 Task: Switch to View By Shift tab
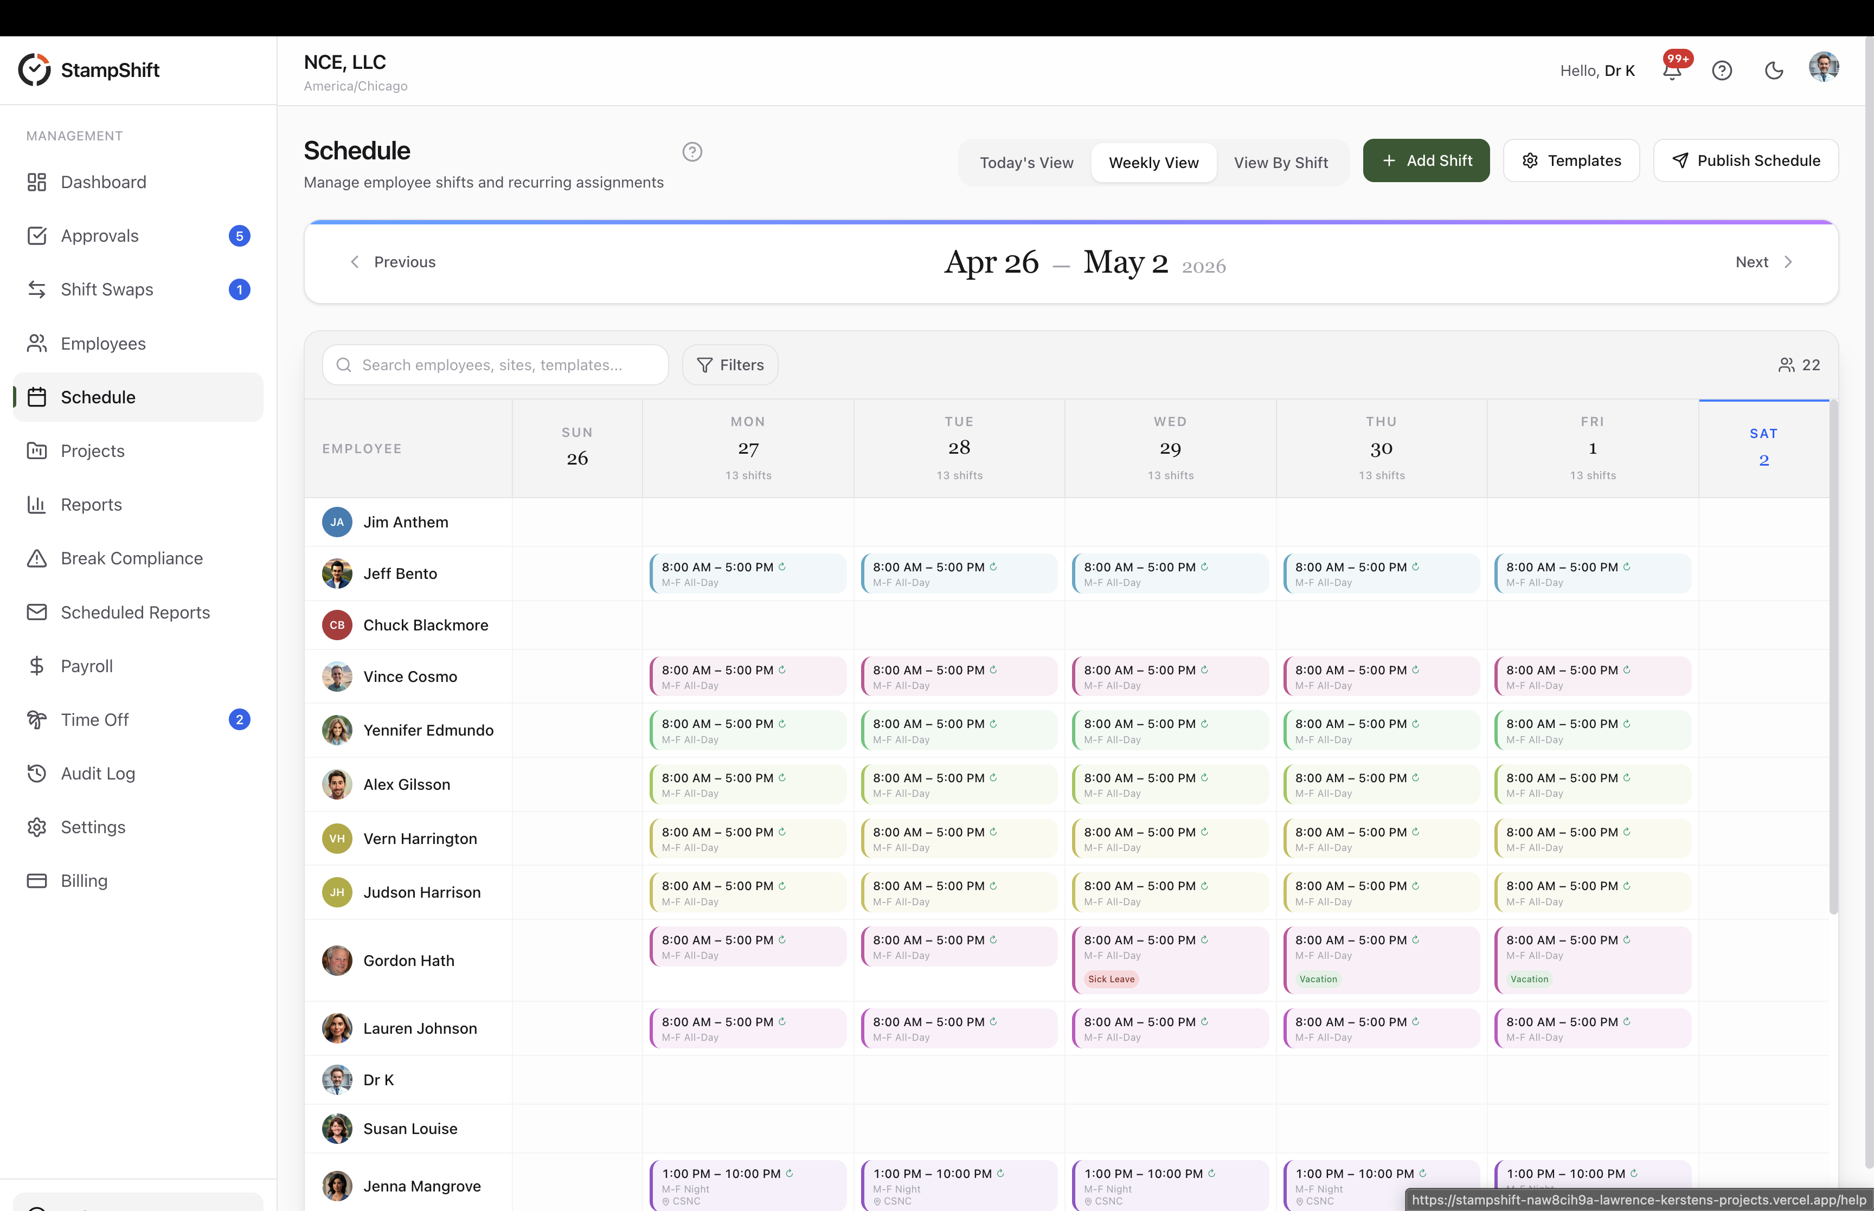1281,163
